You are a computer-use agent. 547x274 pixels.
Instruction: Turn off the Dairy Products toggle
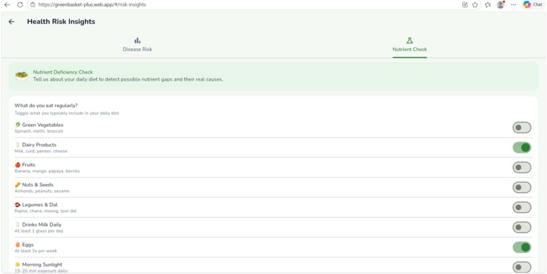(522, 147)
